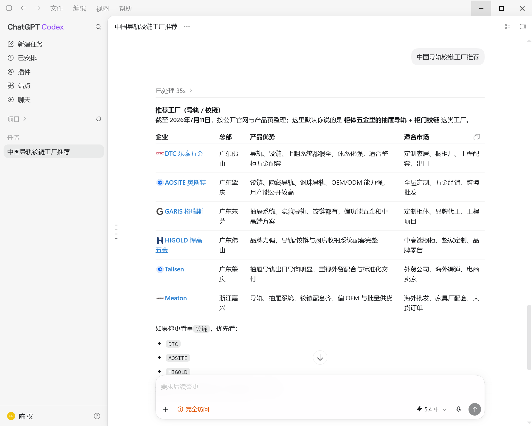Click the help question mark icon
This screenshot has width=532, height=426.
97,416
